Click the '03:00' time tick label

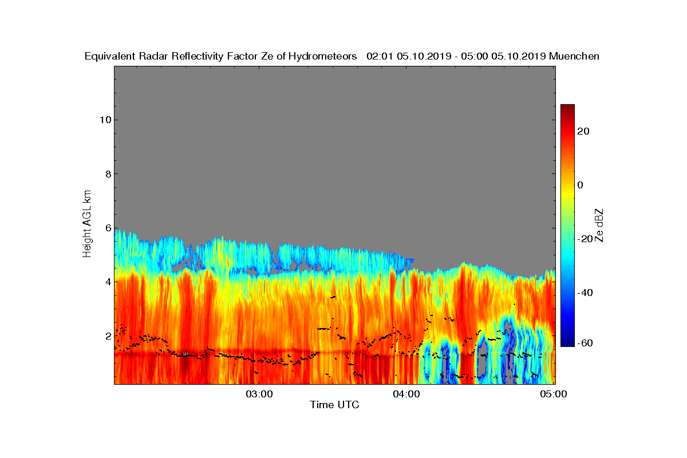coord(259,394)
